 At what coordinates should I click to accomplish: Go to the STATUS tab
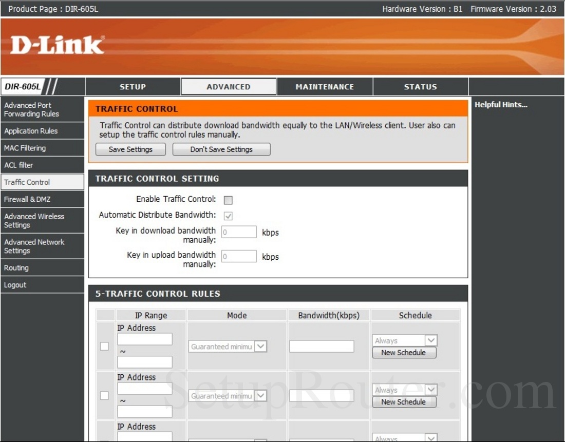pos(421,87)
